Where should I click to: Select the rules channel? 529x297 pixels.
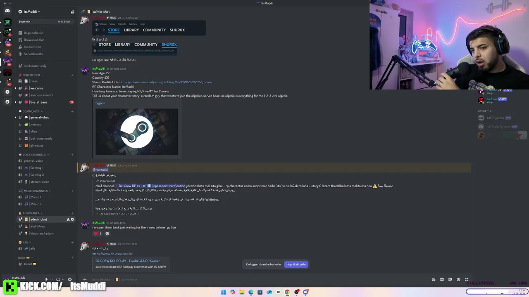[46, 81]
